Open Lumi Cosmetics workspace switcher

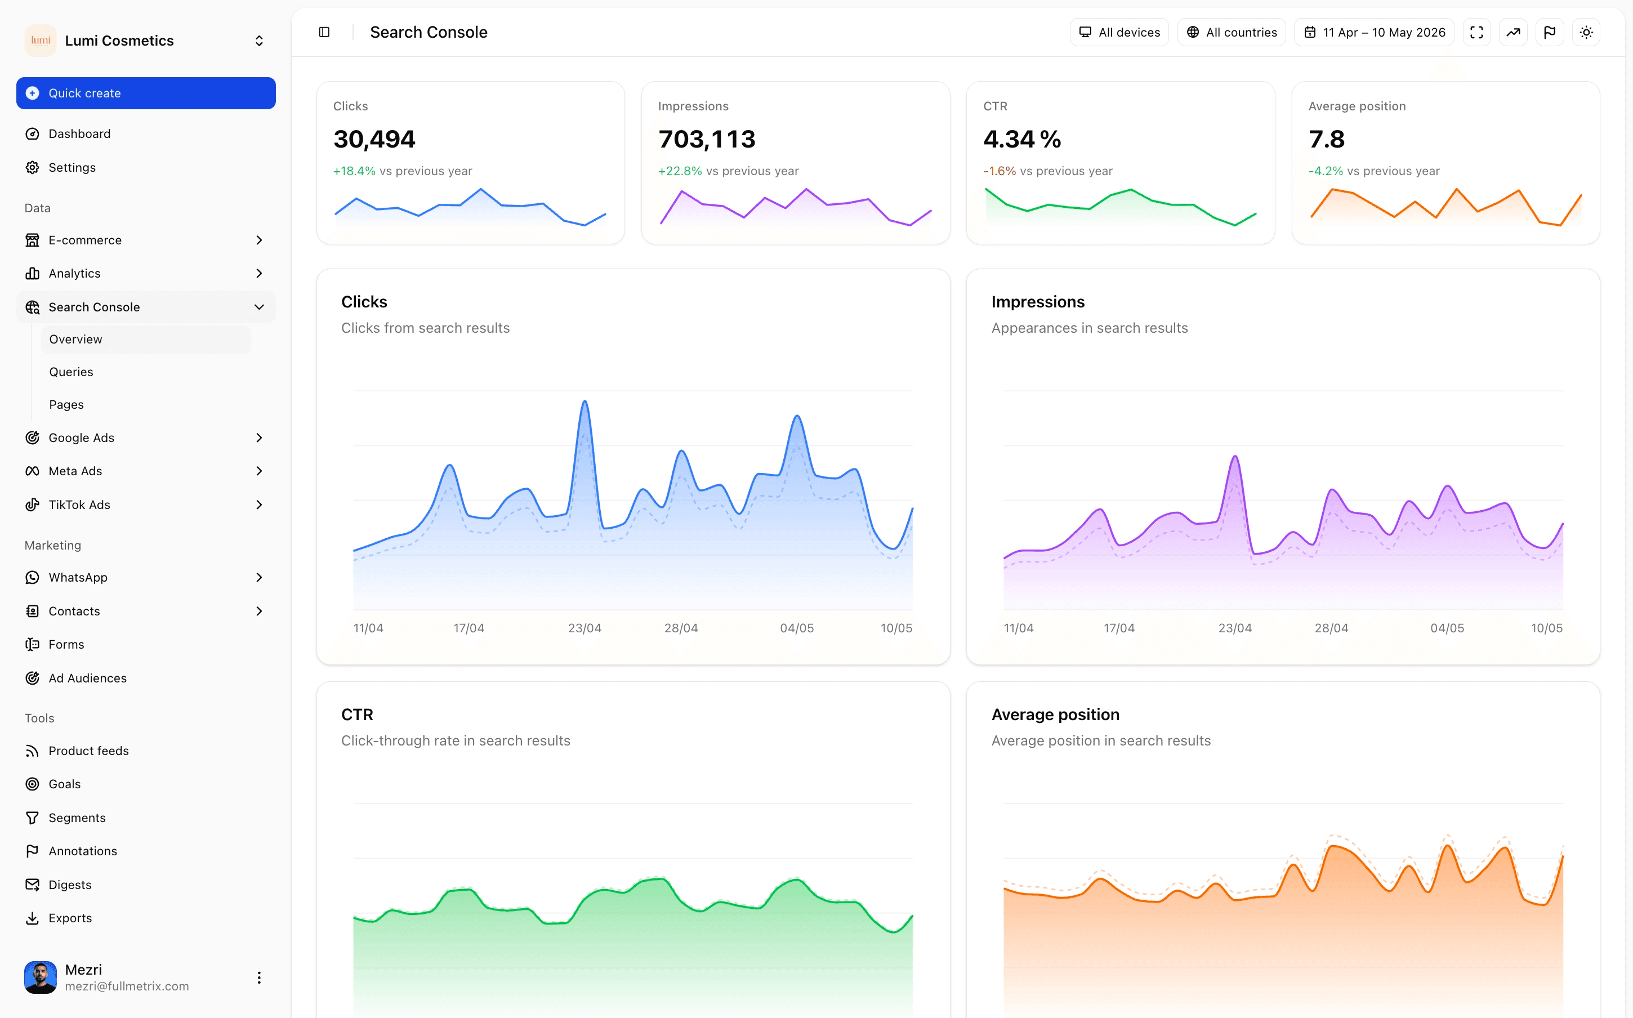click(x=146, y=41)
